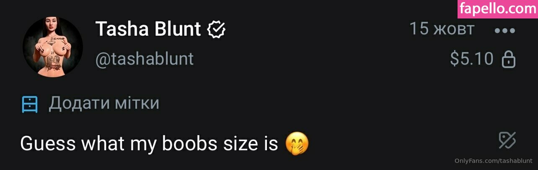Toggle label visibility with the slashed tag icon

(x=507, y=140)
